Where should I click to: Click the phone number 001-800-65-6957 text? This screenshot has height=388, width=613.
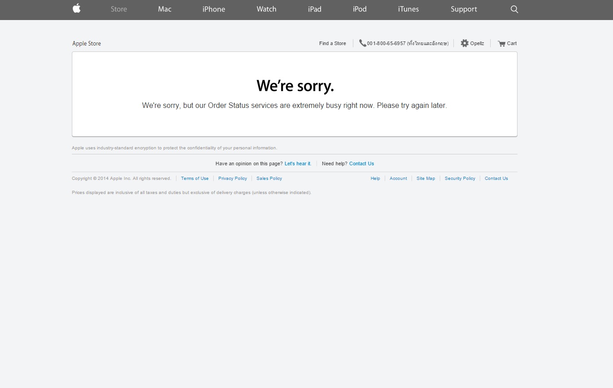[386, 44]
